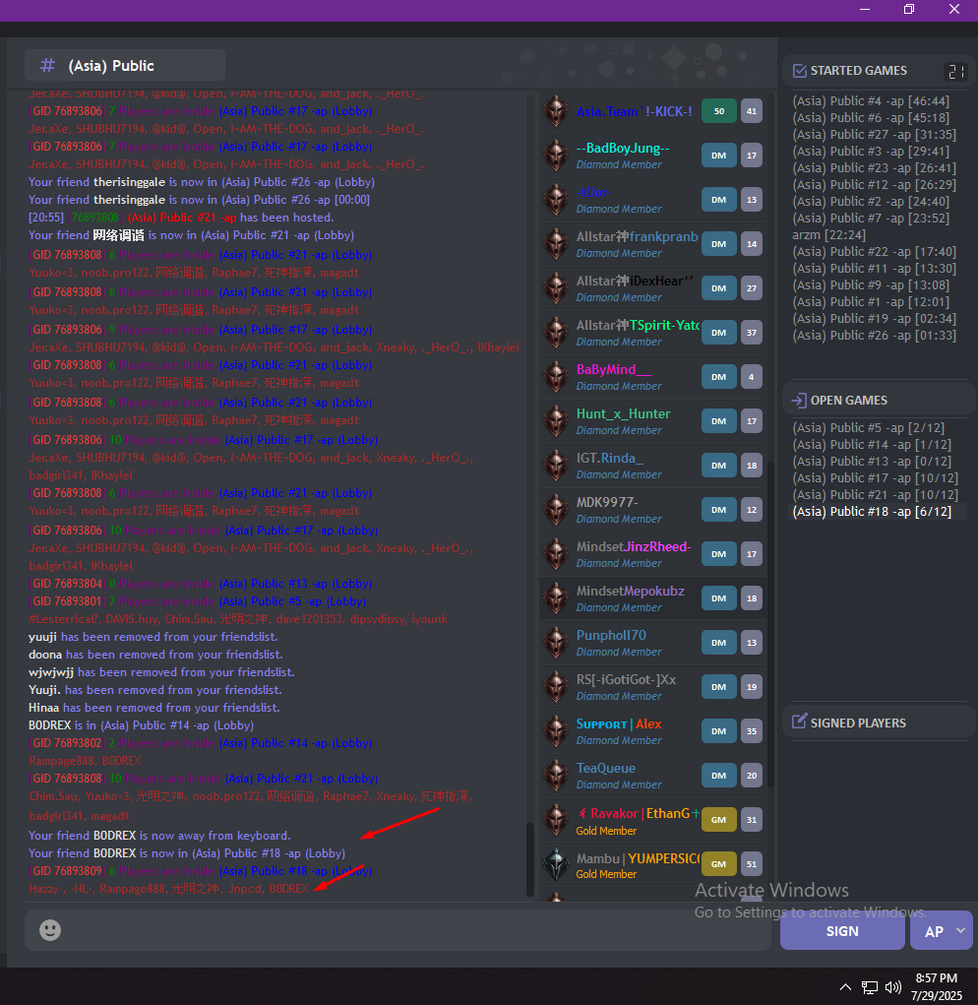
Task: Click level 19 badge for RS[-iGotiGot-]Xx
Action: coord(752,687)
